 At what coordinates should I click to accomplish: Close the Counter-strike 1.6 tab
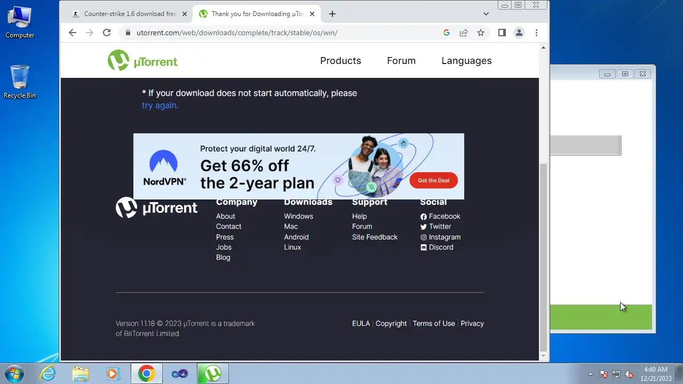tap(185, 14)
